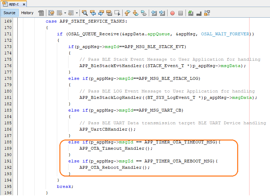Comment out the selected code lines
The image size is (270, 196).
click(191, 13)
